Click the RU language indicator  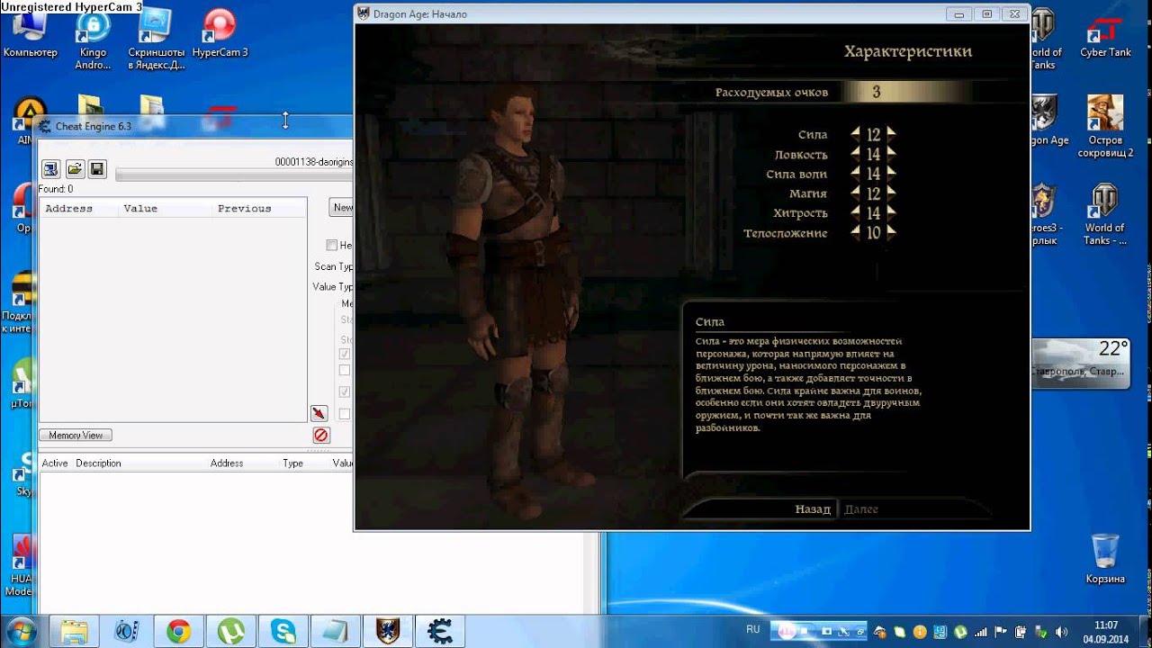[753, 629]
